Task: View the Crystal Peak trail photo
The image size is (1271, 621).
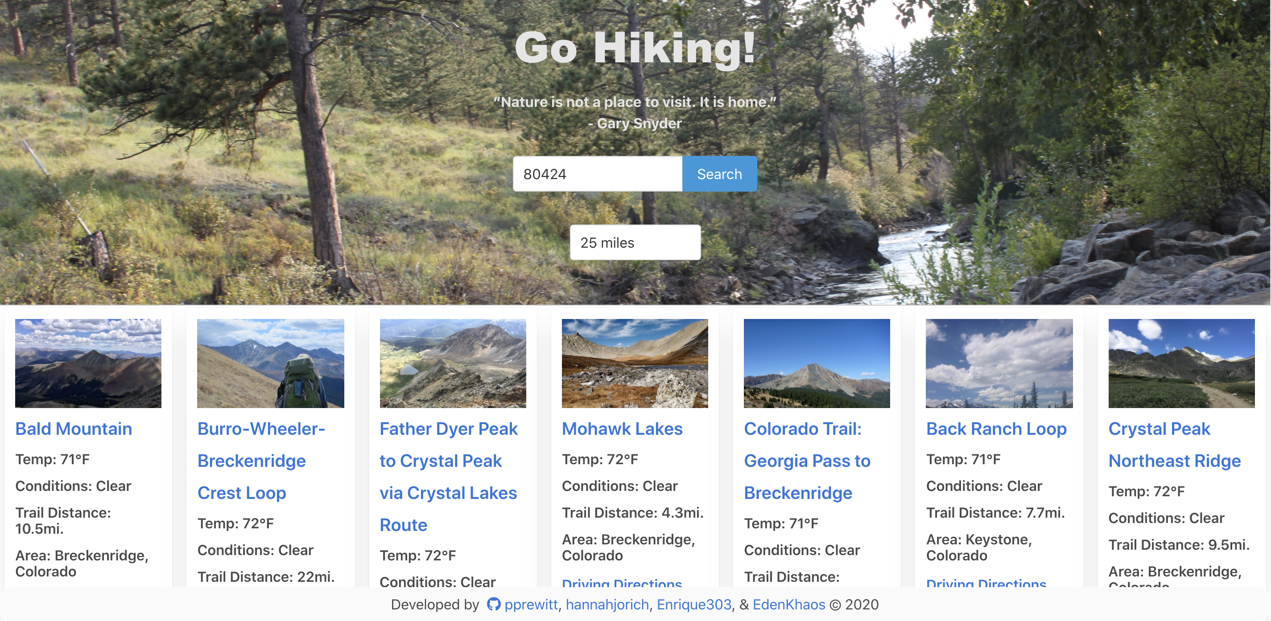Action: [1181, 363]
